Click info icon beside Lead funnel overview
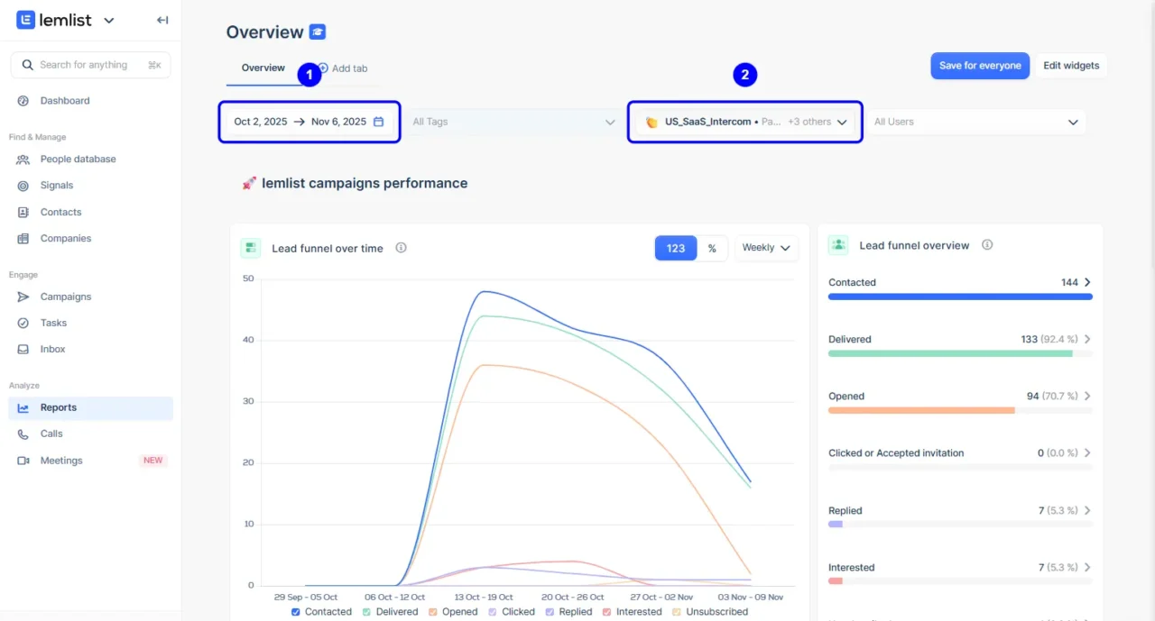This screenshot has height=621, width=1155. [987, 245]
